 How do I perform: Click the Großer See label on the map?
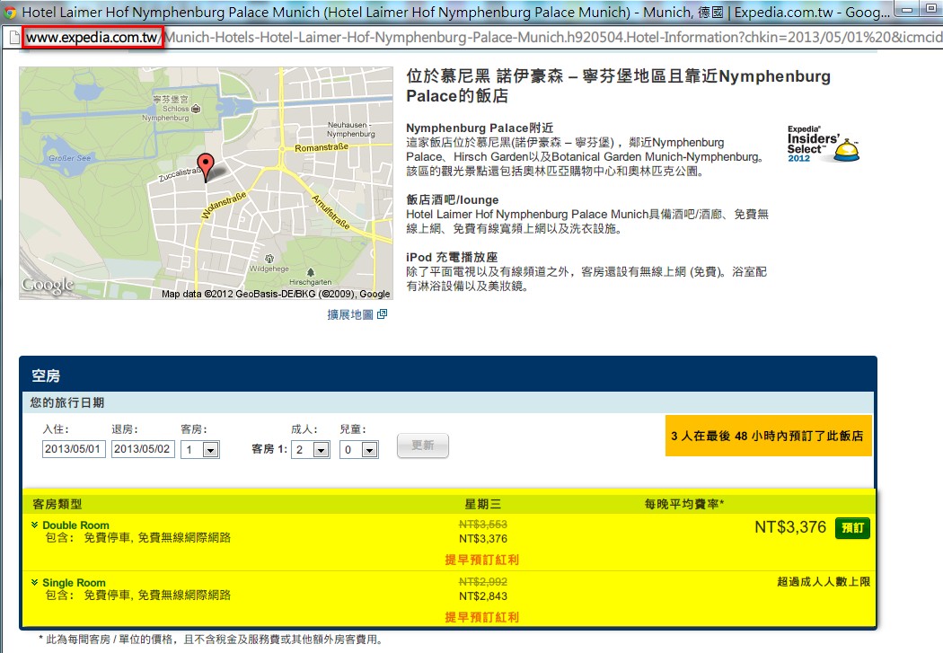pos(70,158)
